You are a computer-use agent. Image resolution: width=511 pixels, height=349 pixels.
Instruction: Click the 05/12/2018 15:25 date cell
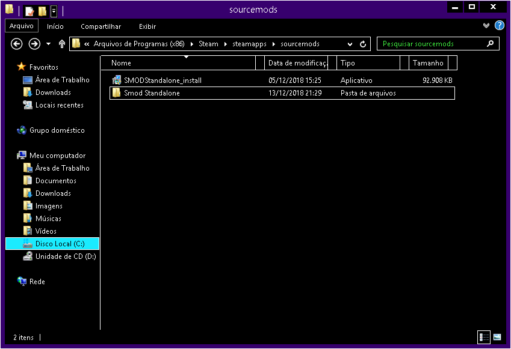tap(294, 80)
